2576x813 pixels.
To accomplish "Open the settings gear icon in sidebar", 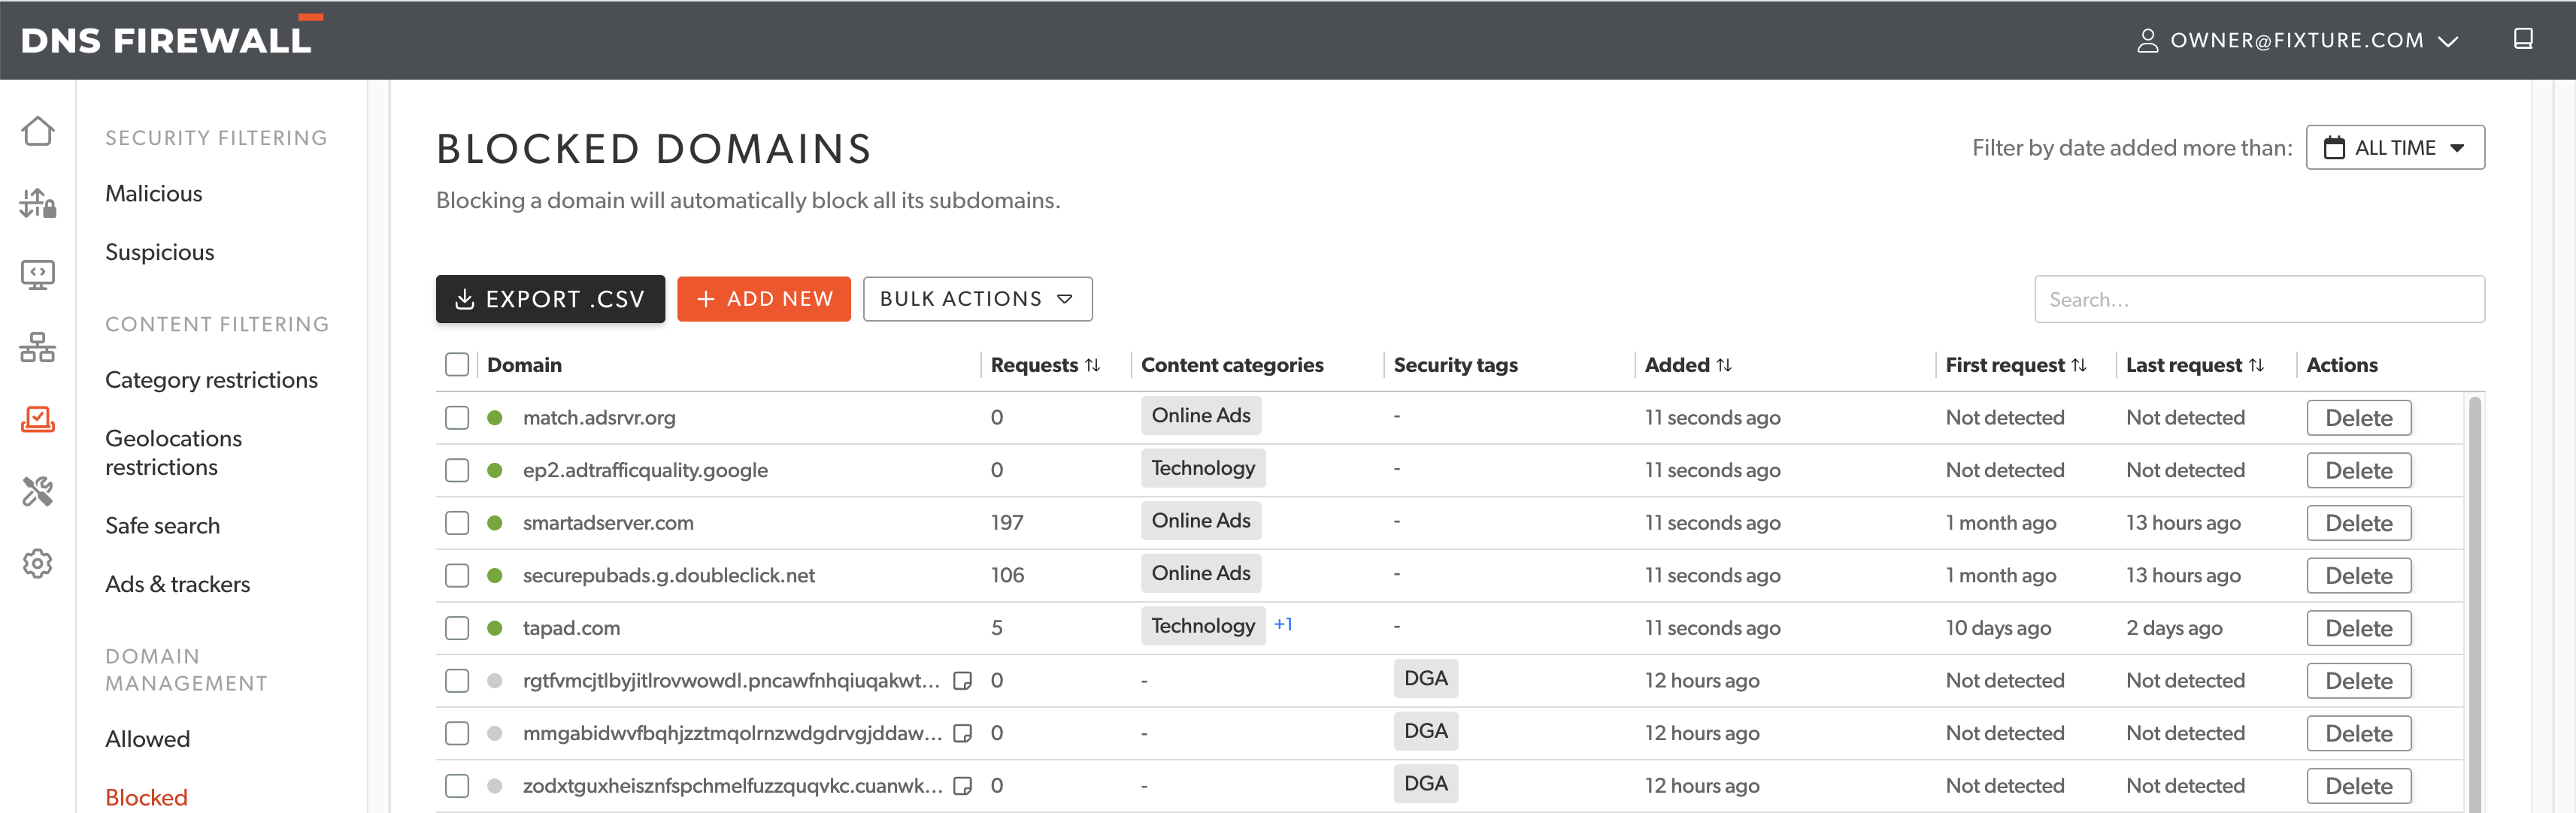I will pyautogui.click(x=37, y=564).
